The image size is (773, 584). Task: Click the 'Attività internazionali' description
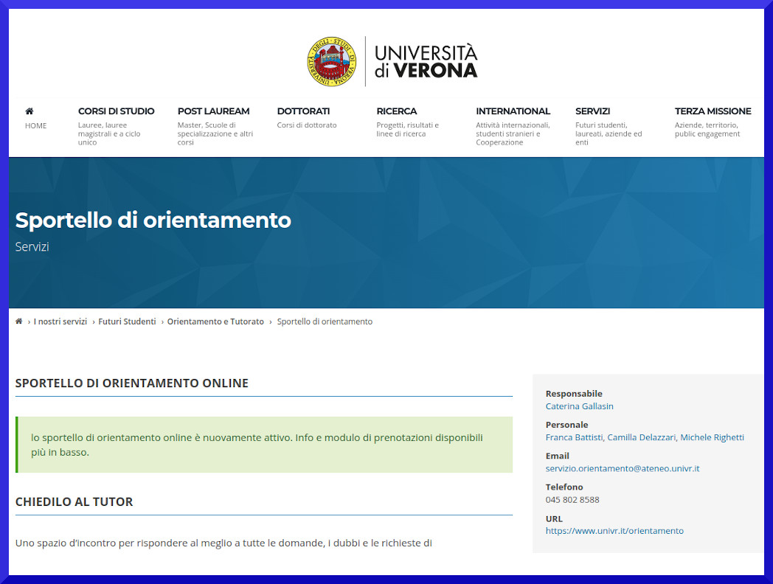click(x=513, y=133)
